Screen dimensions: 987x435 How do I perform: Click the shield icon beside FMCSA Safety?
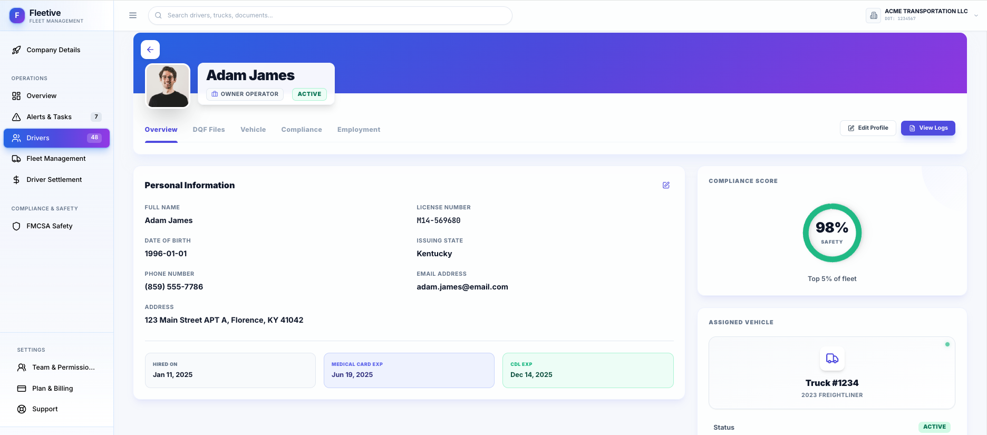16,226
